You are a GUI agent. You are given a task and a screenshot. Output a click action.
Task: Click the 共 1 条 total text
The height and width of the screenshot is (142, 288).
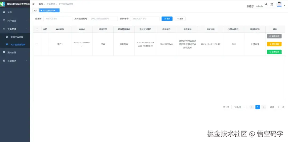click(x=226, y=107)
